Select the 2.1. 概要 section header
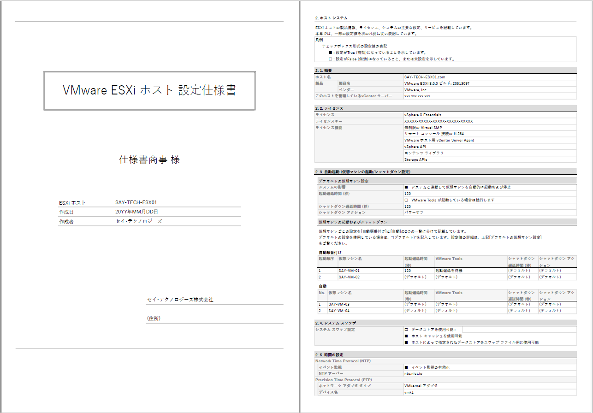593x413 pixels. 445,70
